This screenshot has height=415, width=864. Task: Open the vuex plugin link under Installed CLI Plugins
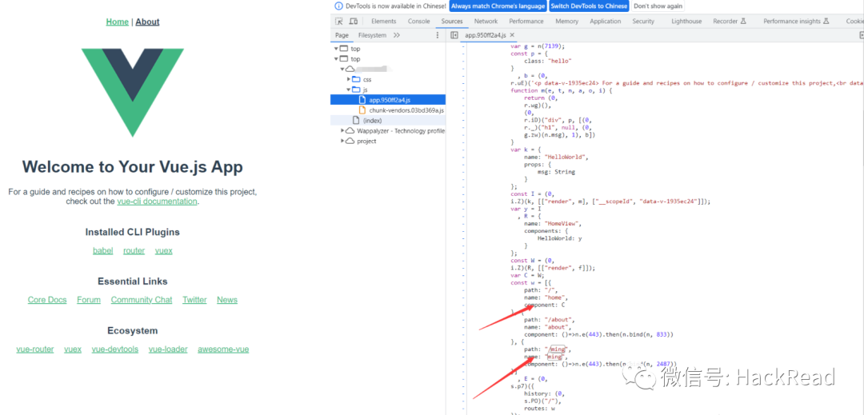[164, 250]
